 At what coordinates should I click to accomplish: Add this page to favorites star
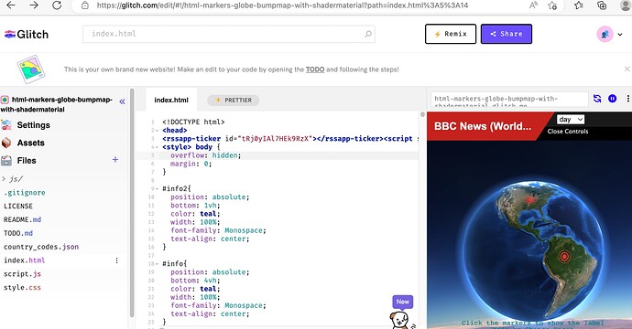(552, 5)
